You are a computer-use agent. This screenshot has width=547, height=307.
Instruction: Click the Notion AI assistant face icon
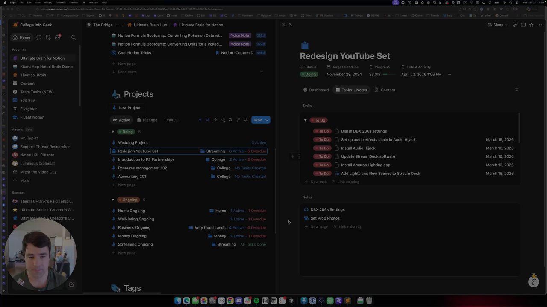point(533,281)
